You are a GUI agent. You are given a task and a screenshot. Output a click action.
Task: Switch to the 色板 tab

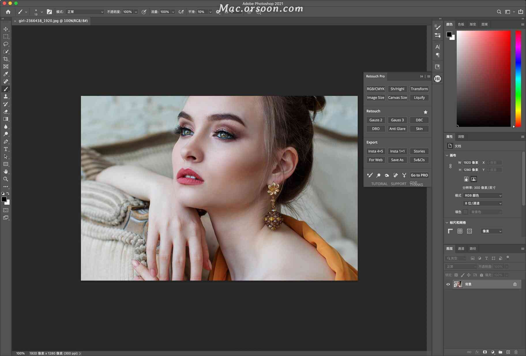pyautogui.click(x=461, y=24)
